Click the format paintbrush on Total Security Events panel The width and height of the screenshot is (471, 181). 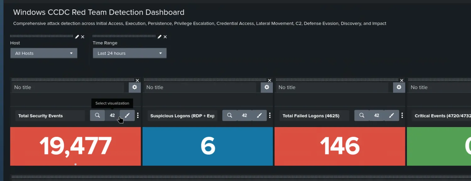127,115
